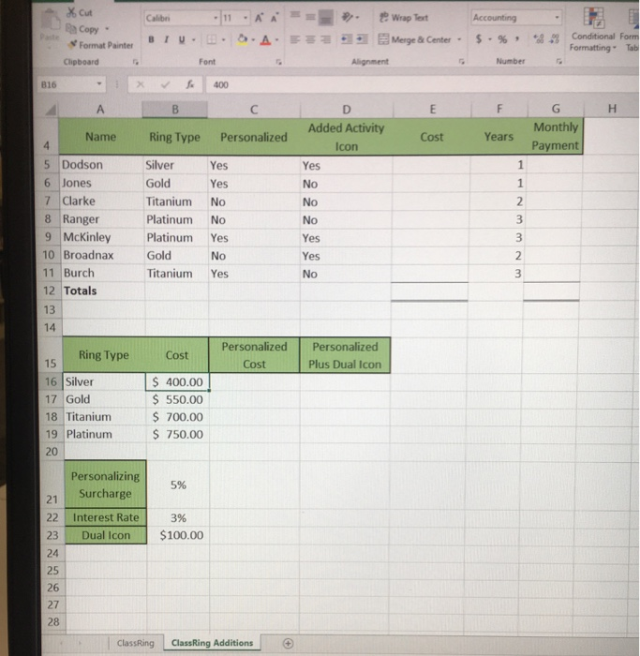Select the $100.00 Dual Icon cell

[179, 535]
